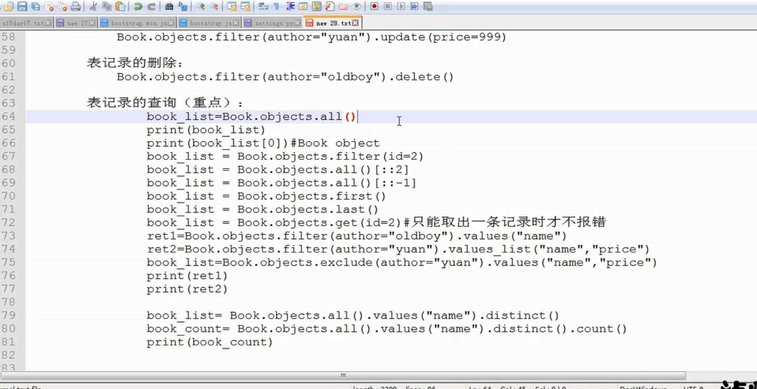Click the macro Playback icon

click(x=401, y=6)
